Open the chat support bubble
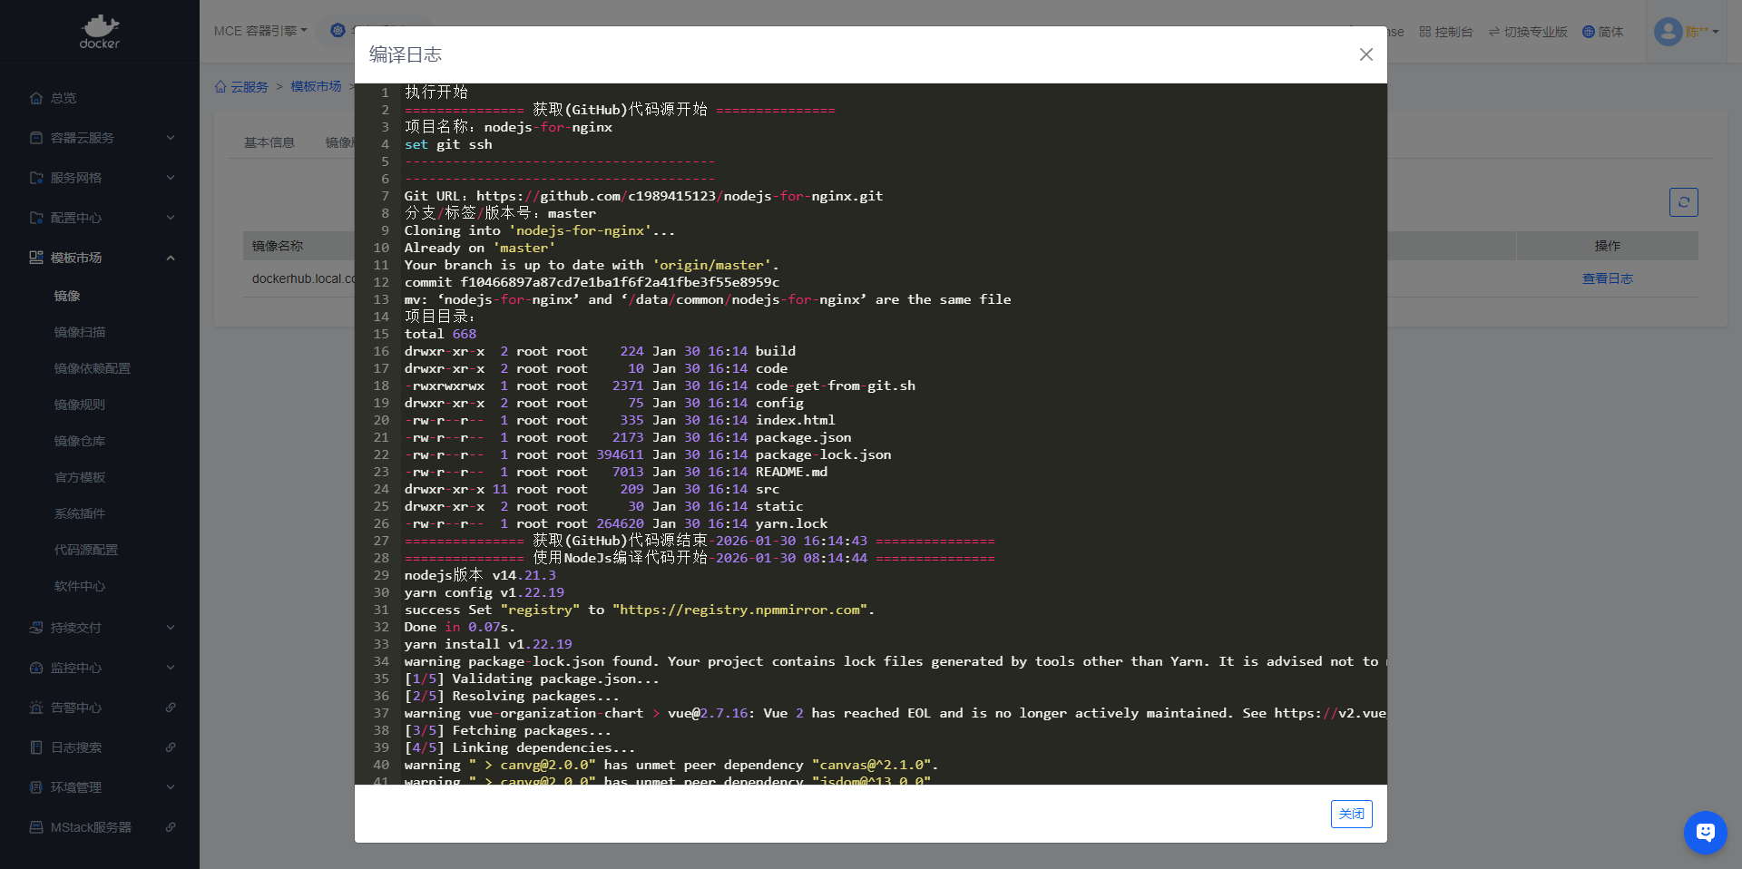This screenshot has height=869, width=1742. pyautogui.click(x=1705, y=832)
